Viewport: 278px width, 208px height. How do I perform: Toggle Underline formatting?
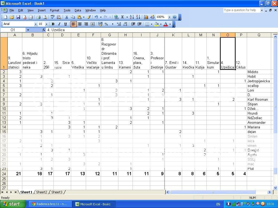[x=65, y=24]
